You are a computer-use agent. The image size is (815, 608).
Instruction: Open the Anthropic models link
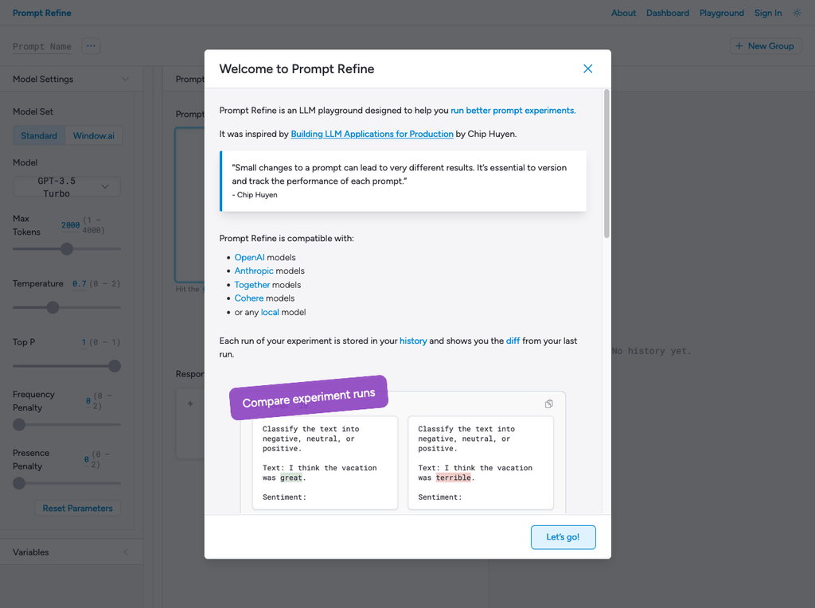(x=254, y=271)
